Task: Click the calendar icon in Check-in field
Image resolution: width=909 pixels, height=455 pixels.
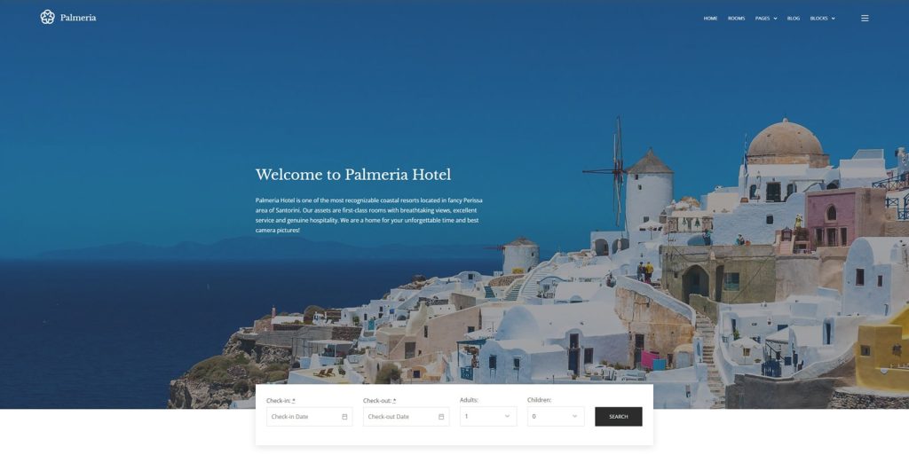Action: (344, 417)
